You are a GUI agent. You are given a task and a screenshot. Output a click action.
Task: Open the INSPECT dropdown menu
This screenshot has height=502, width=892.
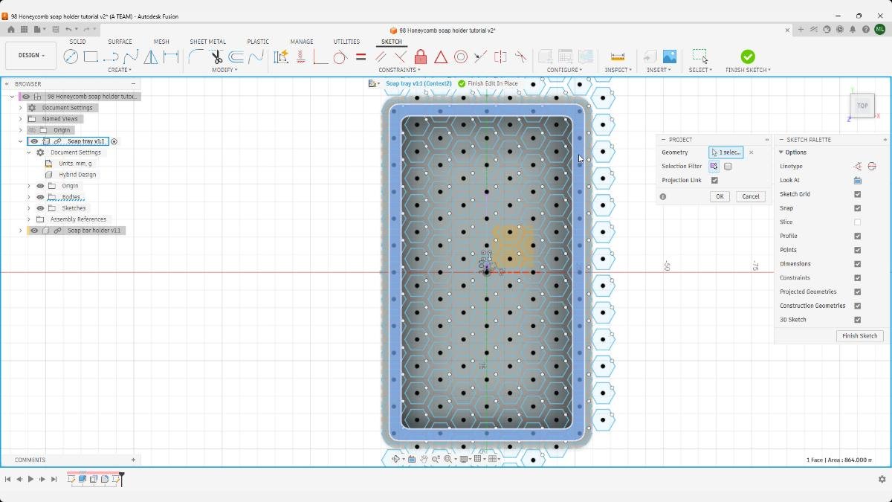[618, 70]
